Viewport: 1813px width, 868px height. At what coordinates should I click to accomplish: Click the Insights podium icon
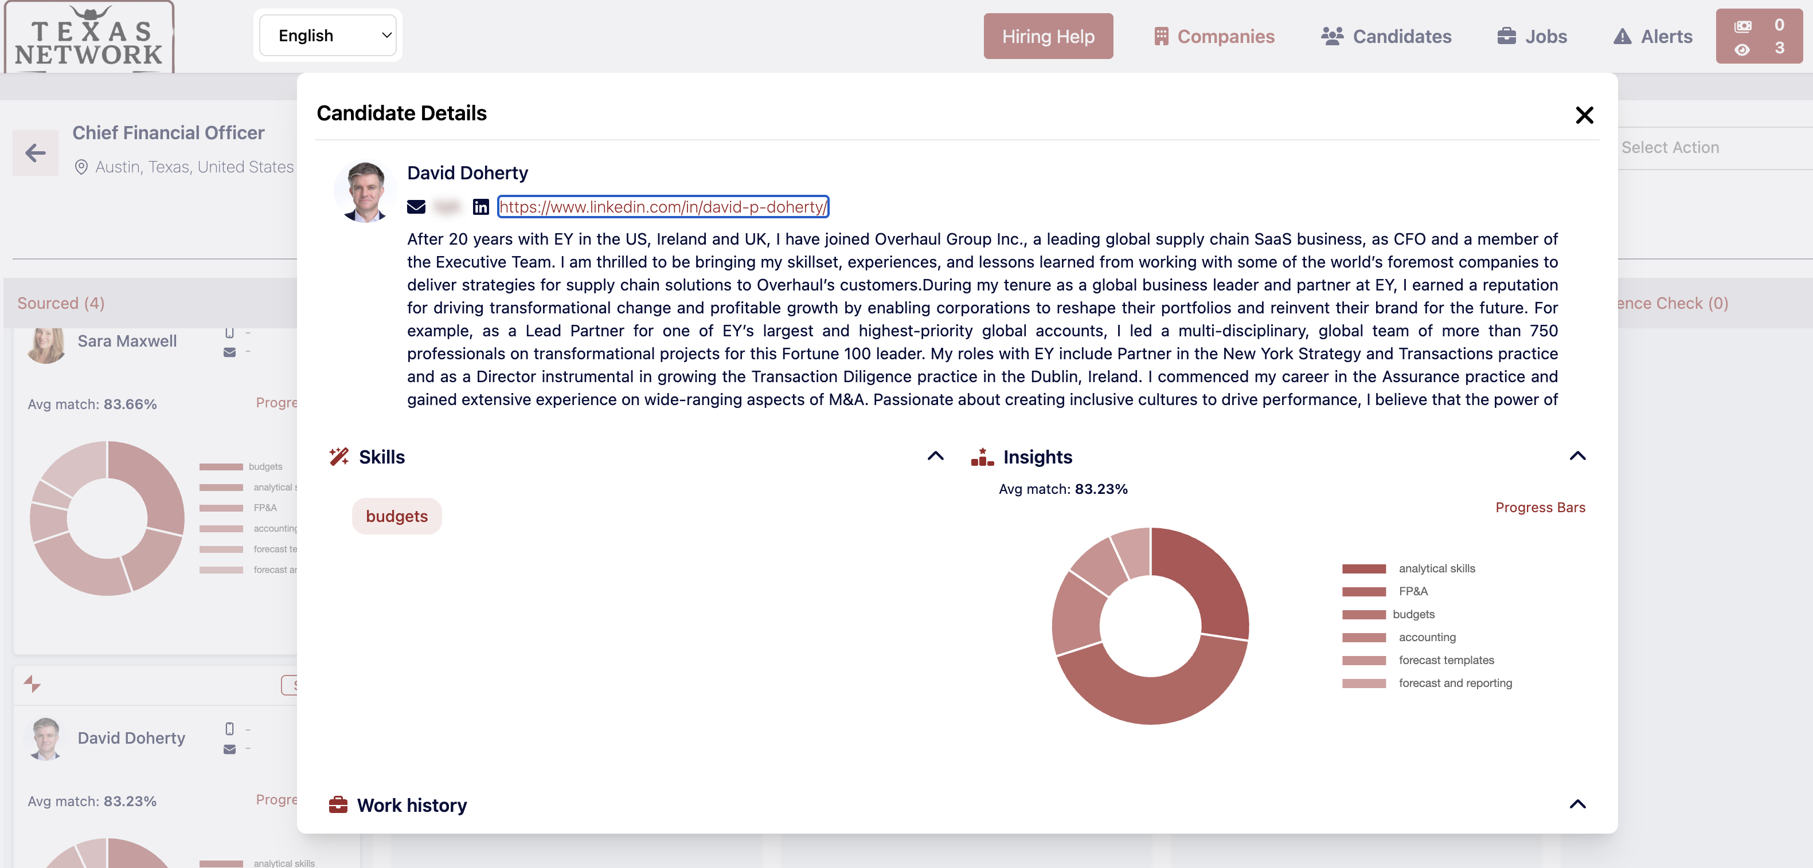point(982,457)
